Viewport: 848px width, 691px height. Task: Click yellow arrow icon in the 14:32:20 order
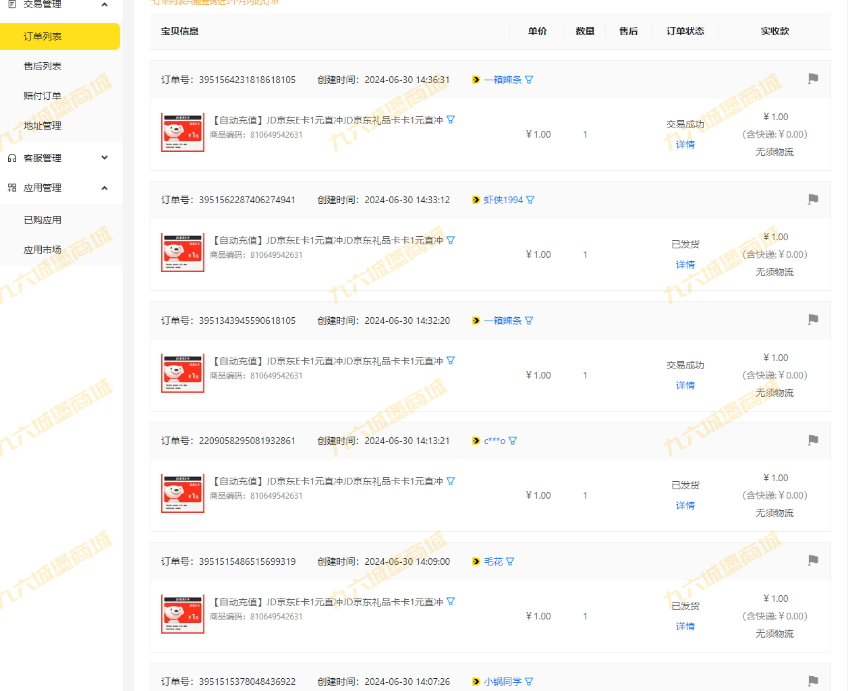476,321
